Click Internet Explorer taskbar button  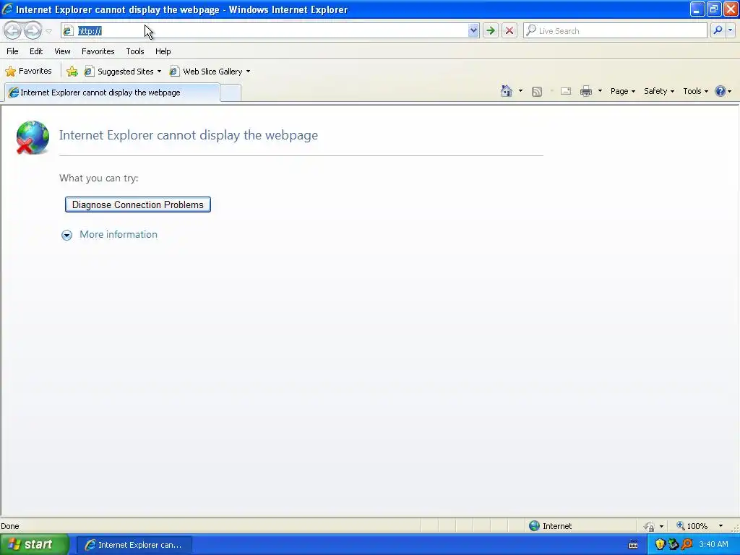[x=134, y=545]
